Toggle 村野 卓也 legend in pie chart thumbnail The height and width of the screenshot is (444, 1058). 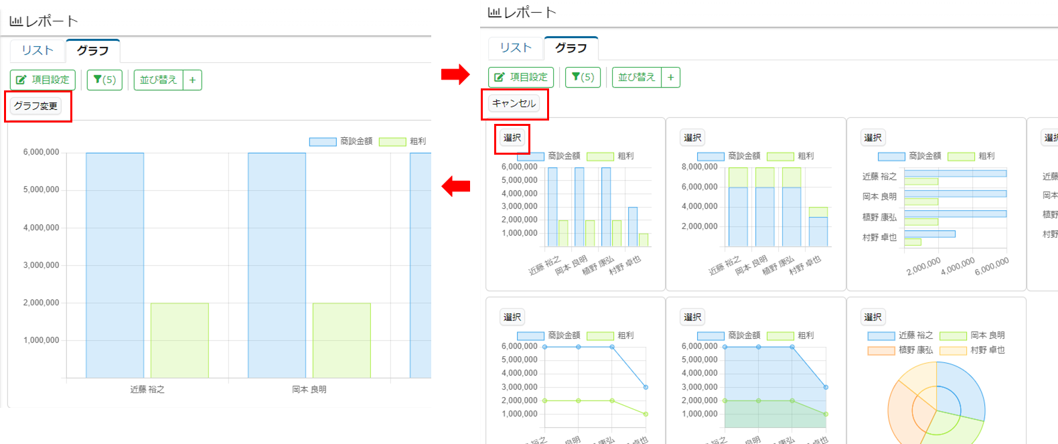click(x=972, y=350)
